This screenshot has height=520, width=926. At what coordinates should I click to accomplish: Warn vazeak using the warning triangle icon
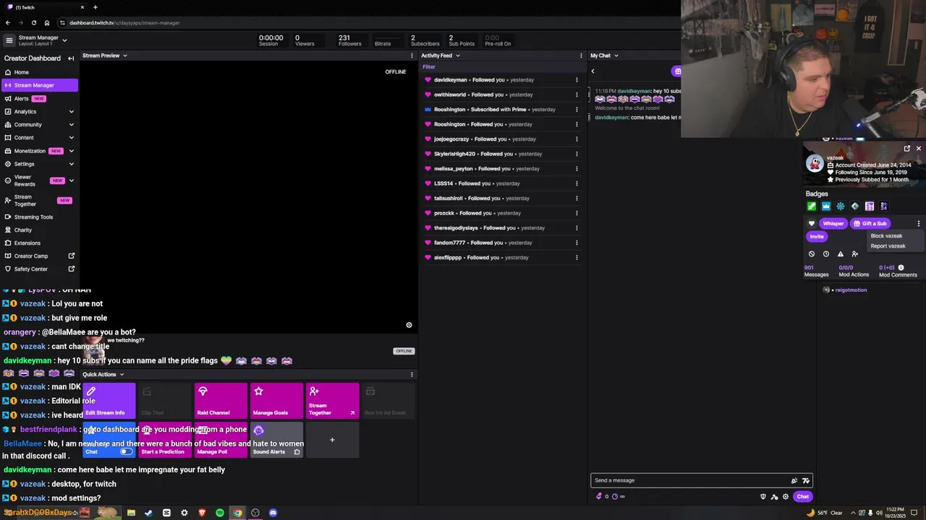tap(841, 254)
